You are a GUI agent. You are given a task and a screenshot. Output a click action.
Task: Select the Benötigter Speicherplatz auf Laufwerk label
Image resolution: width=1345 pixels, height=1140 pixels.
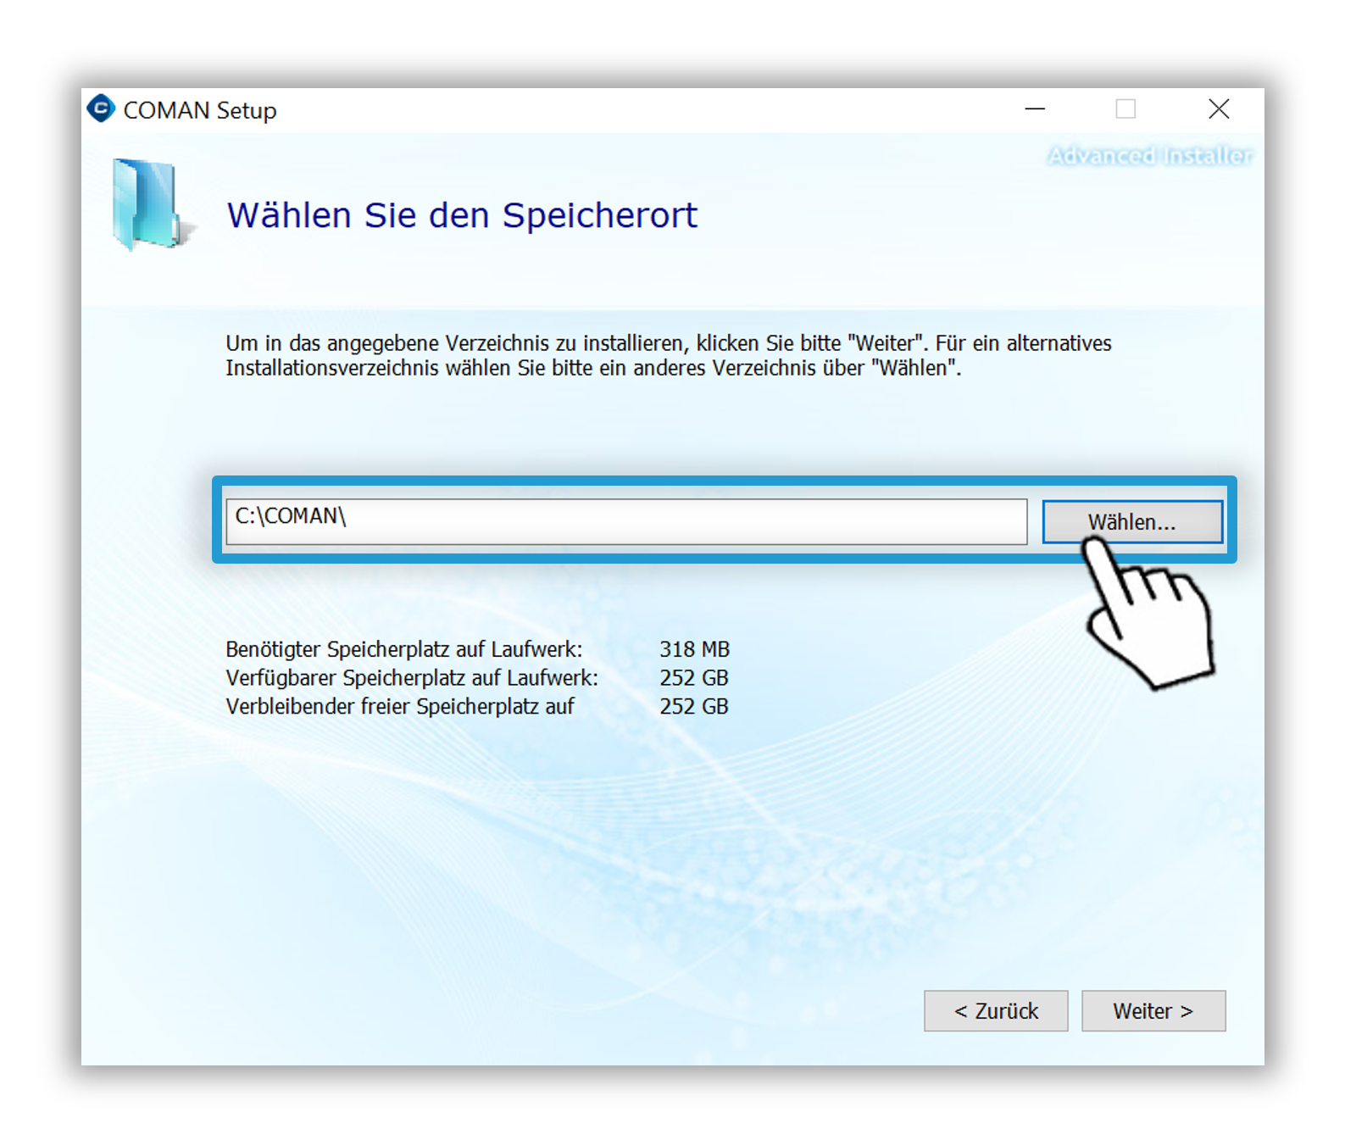[x=403, y=649]
